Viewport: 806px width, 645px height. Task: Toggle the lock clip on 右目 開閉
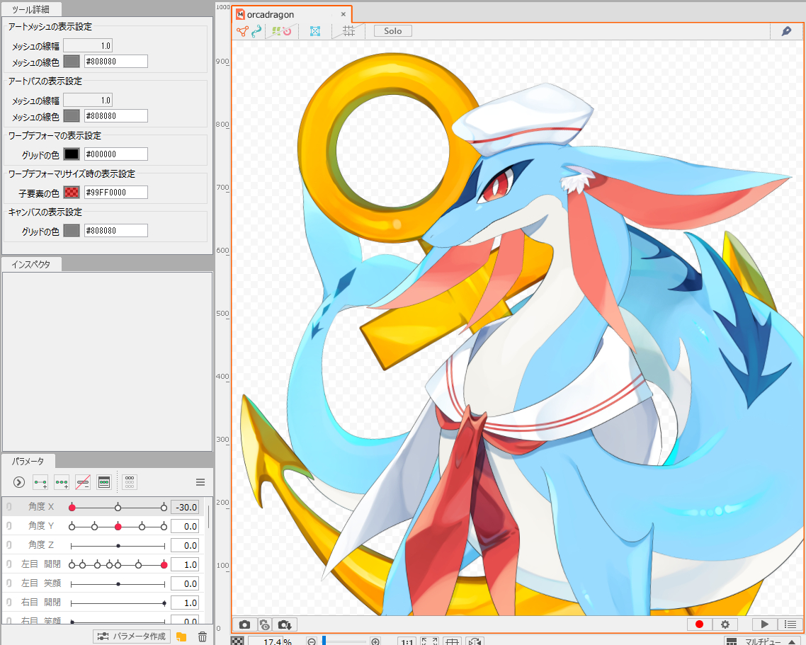click(x=8, y=603)
